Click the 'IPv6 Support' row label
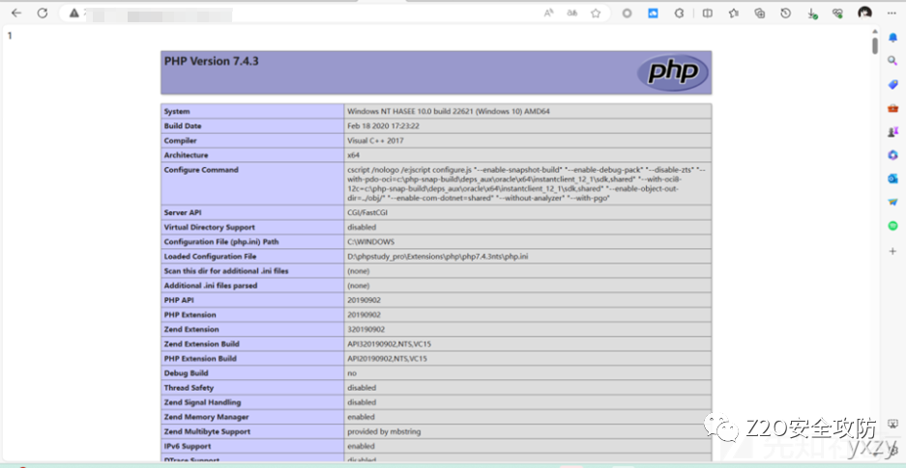The image size is (906, 468). coord(188,446)
